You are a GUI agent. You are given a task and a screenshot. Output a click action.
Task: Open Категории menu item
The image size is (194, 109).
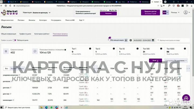coord(43,20)
